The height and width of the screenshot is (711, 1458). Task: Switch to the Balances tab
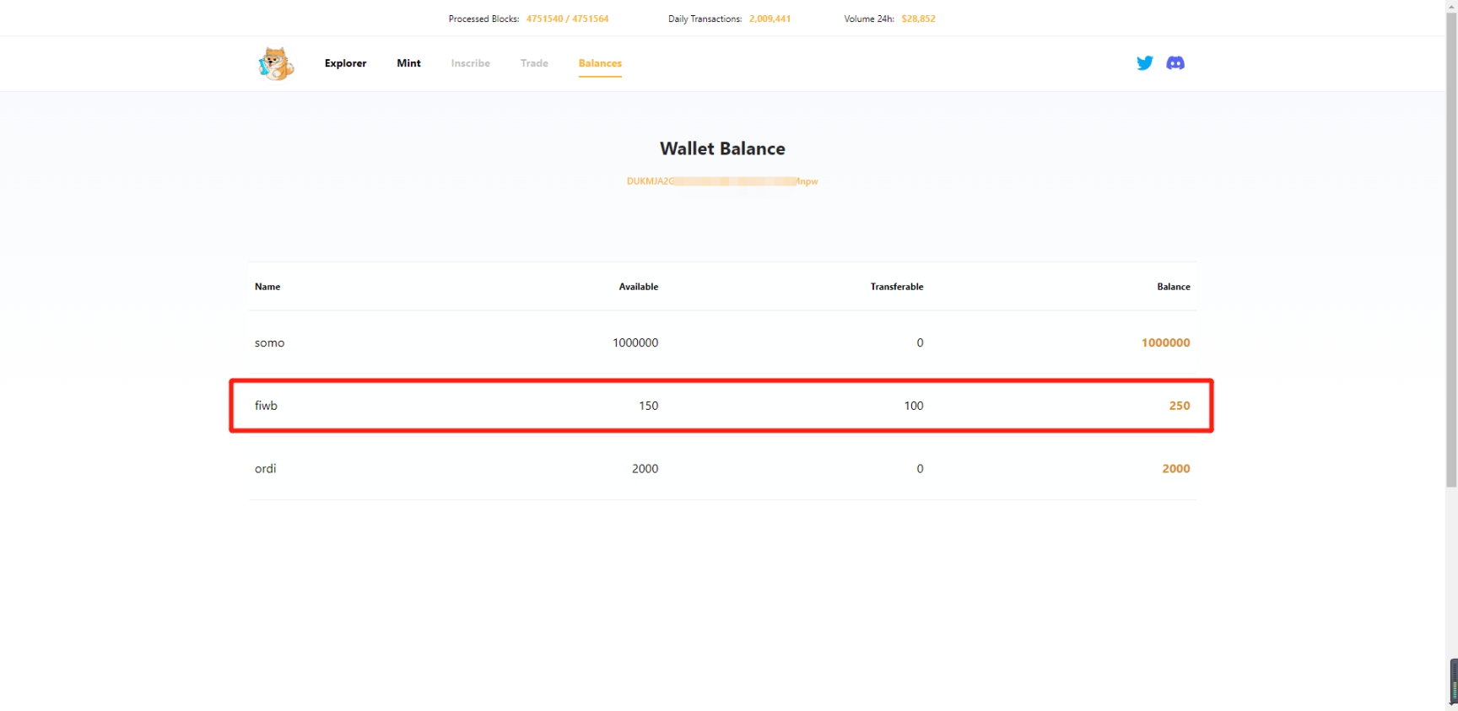click(600, 63)
